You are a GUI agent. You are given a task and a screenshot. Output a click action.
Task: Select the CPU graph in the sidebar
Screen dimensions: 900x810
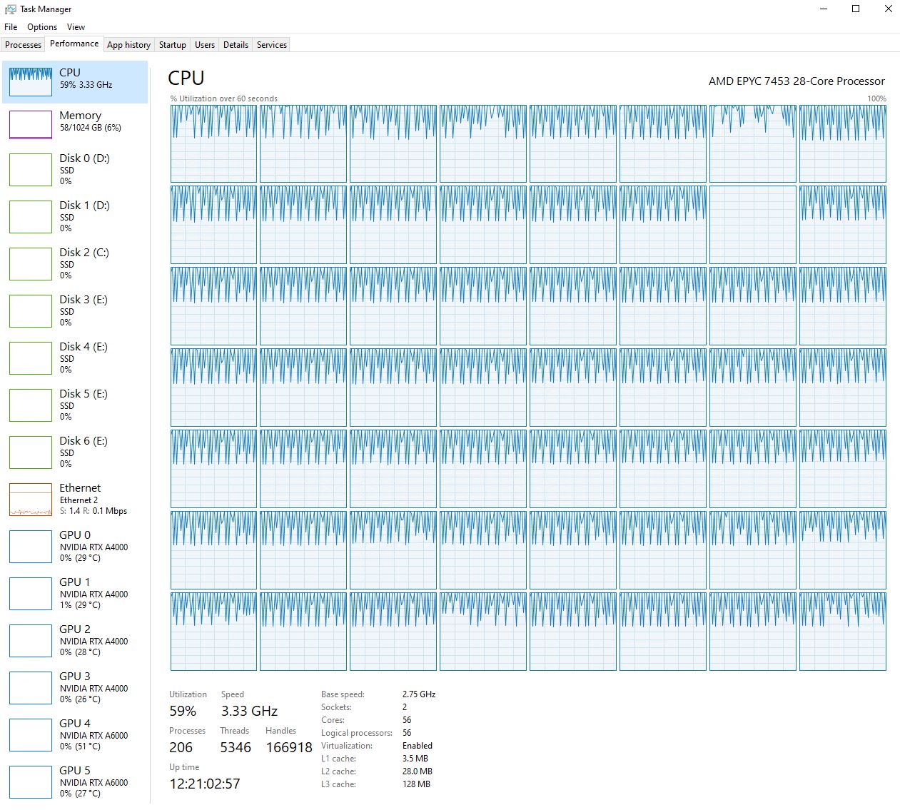75,81
